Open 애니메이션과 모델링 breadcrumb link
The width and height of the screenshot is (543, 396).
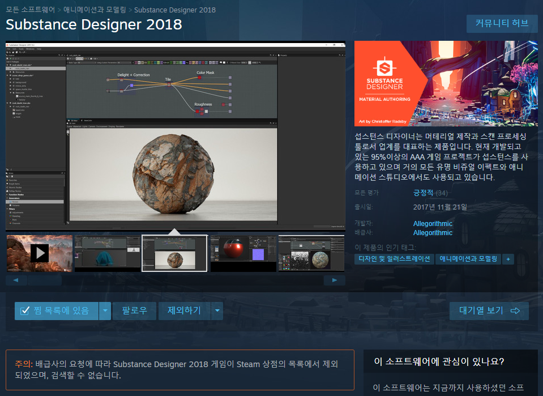coord(95,10)
